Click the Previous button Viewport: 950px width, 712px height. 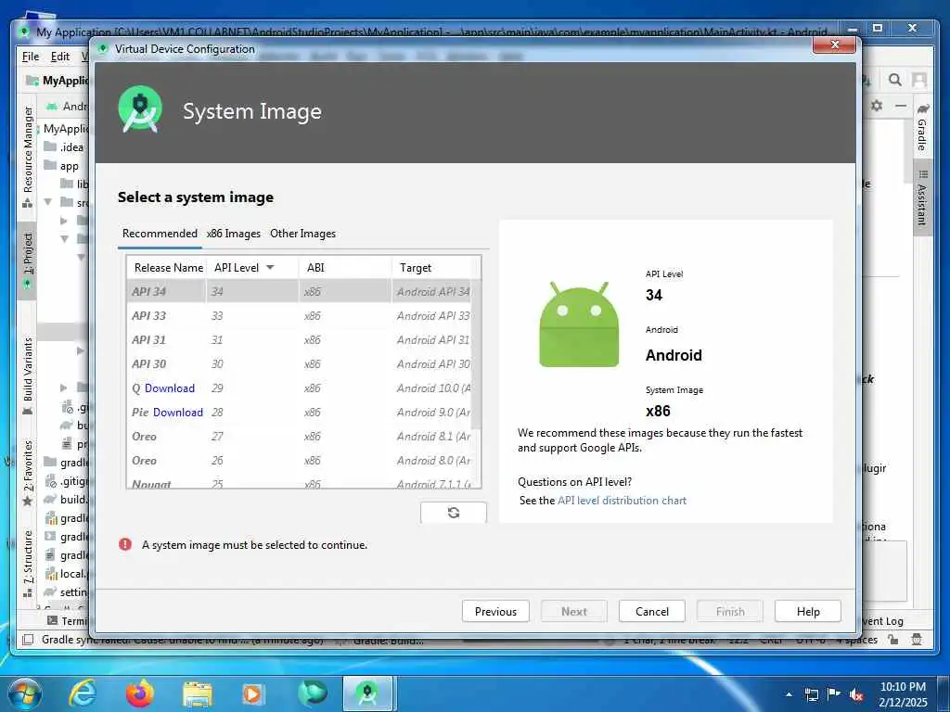click(495, 612)
